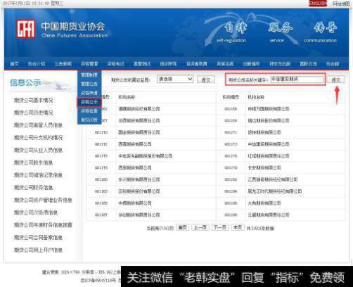Open the 国际交流 navigation item
Viewport: 353px width, 287px height.
pyautogui.click(x=308, y=64)
